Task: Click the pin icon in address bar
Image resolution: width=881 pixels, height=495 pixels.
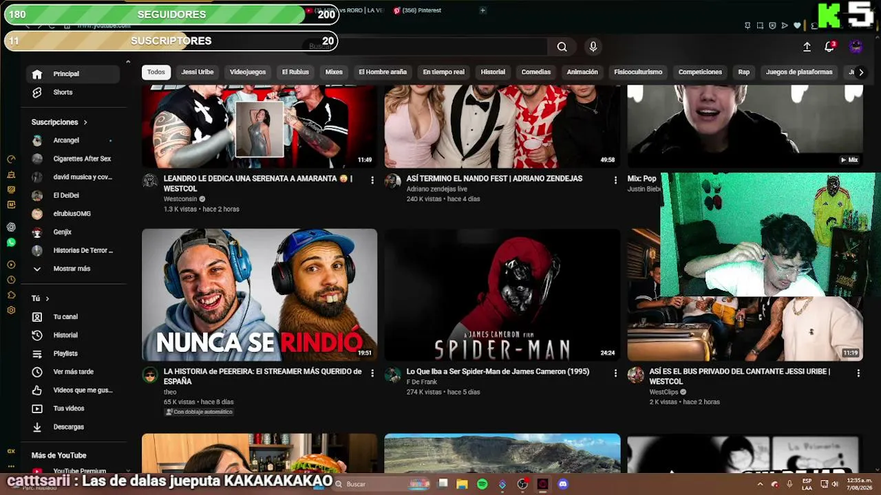Action: pyautogui.click(x=747, y=25)
